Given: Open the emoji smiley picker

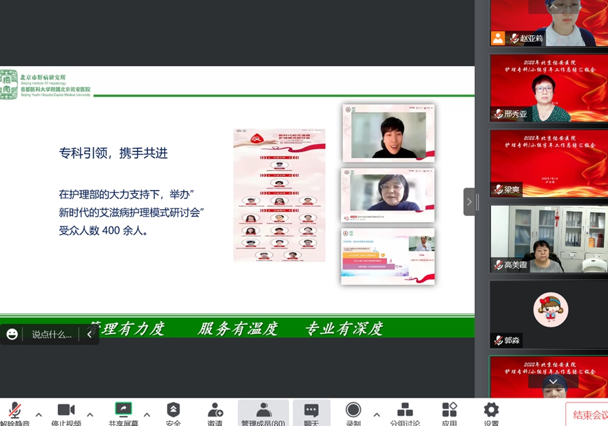Looking at the screenshot, I should click(x=12, y=334).
